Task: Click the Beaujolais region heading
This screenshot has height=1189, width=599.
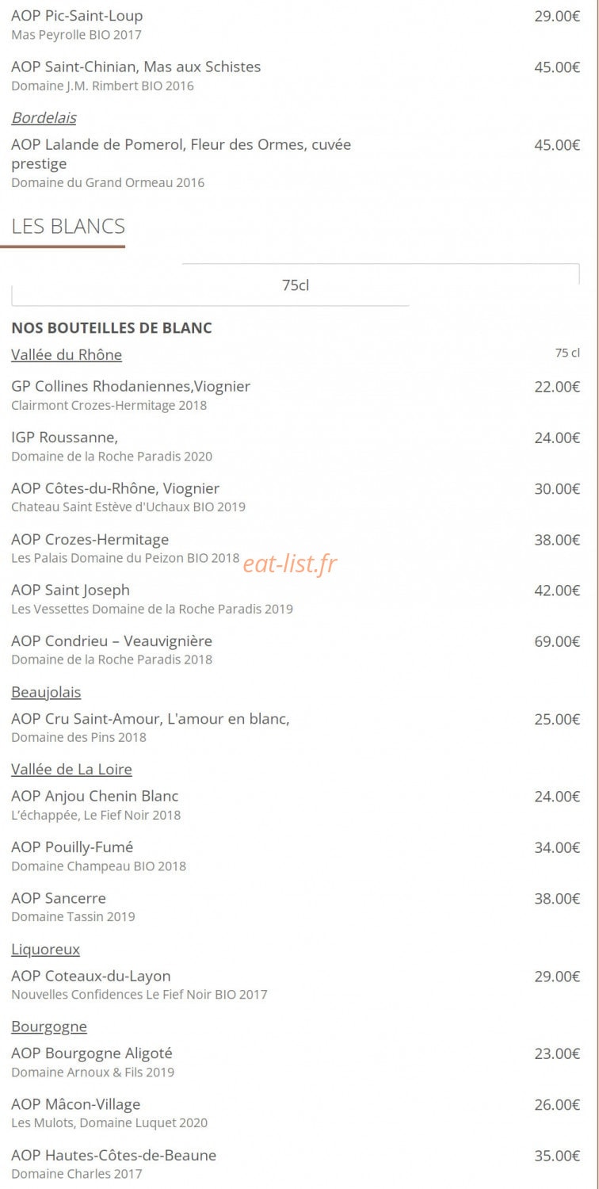Action: point(46,692)
